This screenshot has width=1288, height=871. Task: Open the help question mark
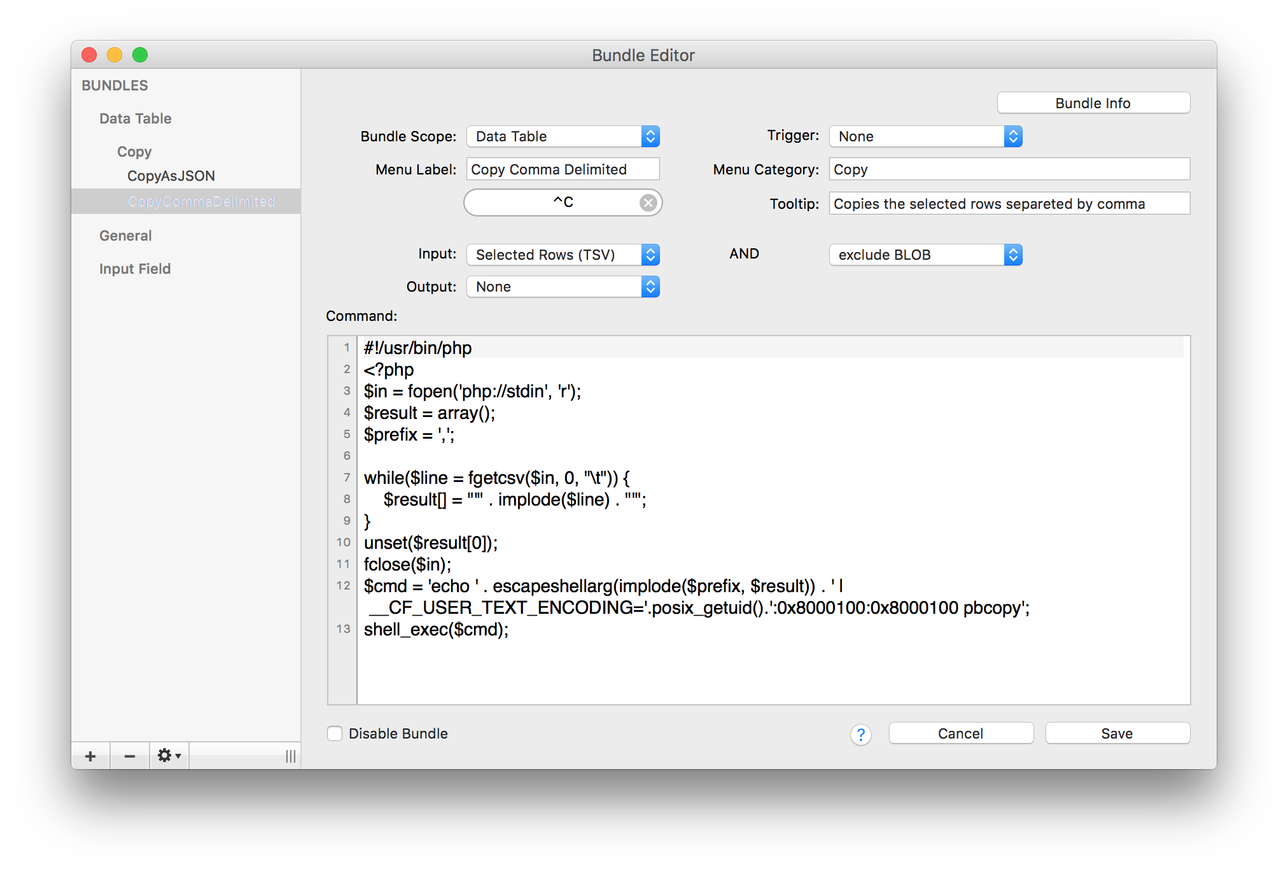click(860, 734)
